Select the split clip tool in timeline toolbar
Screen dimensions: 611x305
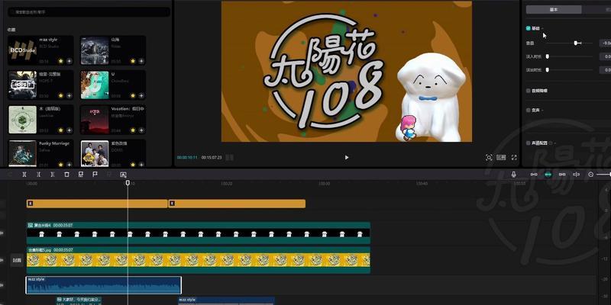(24, 175)
